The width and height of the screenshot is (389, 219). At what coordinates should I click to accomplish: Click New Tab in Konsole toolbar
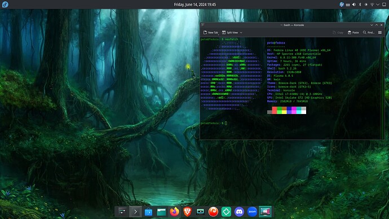coord(211,33)
